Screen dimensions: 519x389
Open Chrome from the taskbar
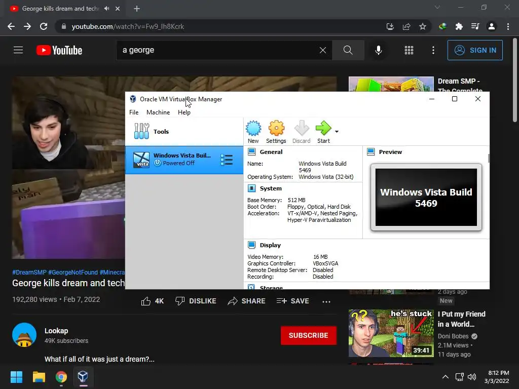click(61, 377)
